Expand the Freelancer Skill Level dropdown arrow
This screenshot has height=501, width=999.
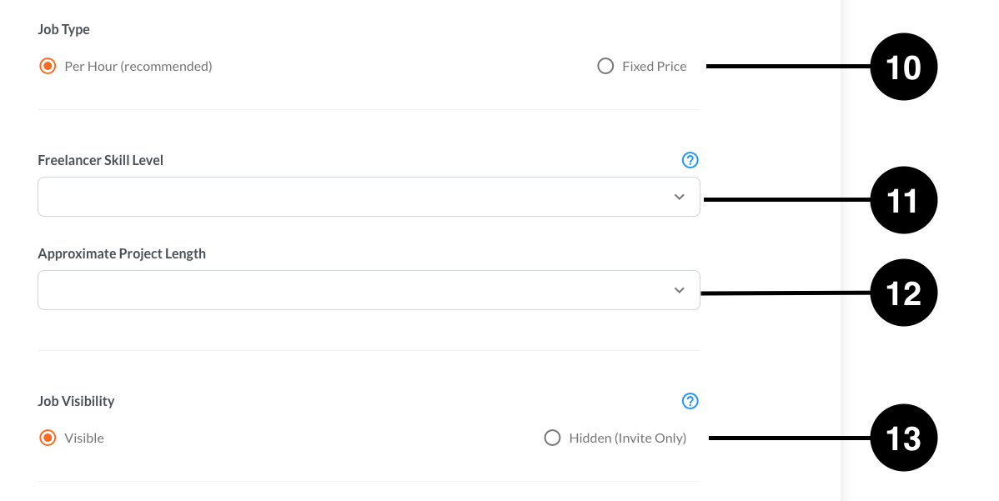(x=679, y=198)
